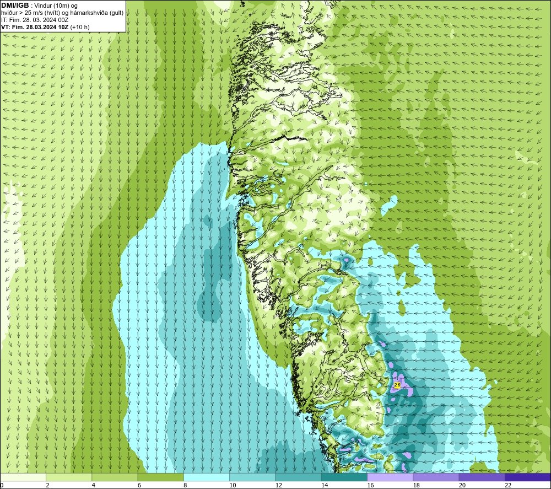Screen dimensions: 551x489
Task: Pick the 20–22 m/s violet legend swatch
Action: click(482, 477)
